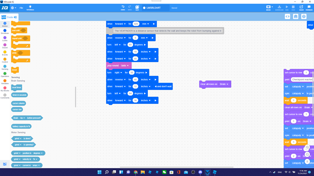Select the Looks block category
This screenshot has width=314, height=176.
pos(5,39)
